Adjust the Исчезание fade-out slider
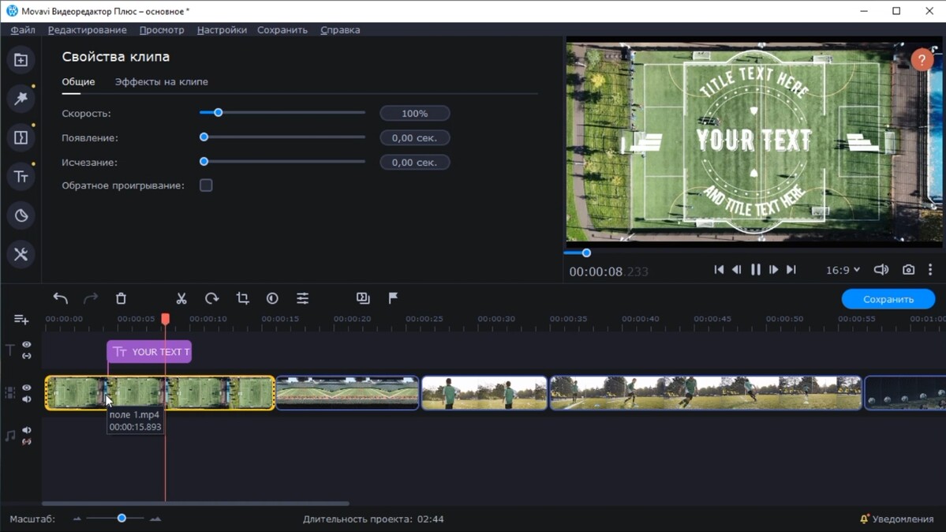Viewport: 946px width, 532px height. tap(204, 162)
